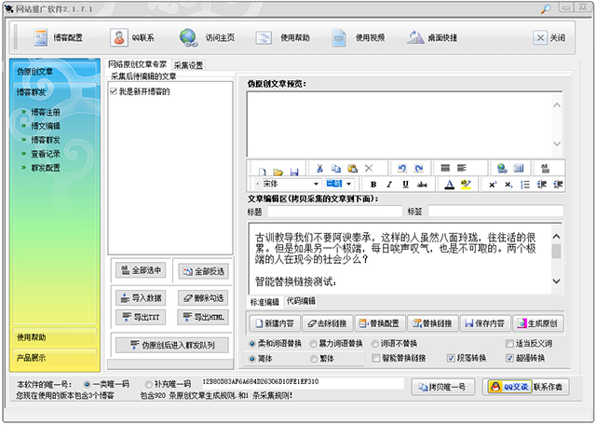Insert table with grid icon

519,168
